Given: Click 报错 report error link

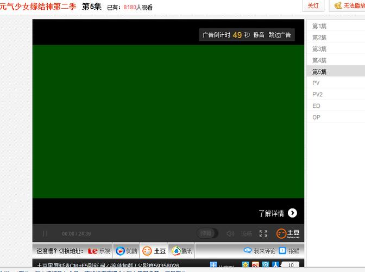Looking at the screenshot, I should (x=290, y=251).
